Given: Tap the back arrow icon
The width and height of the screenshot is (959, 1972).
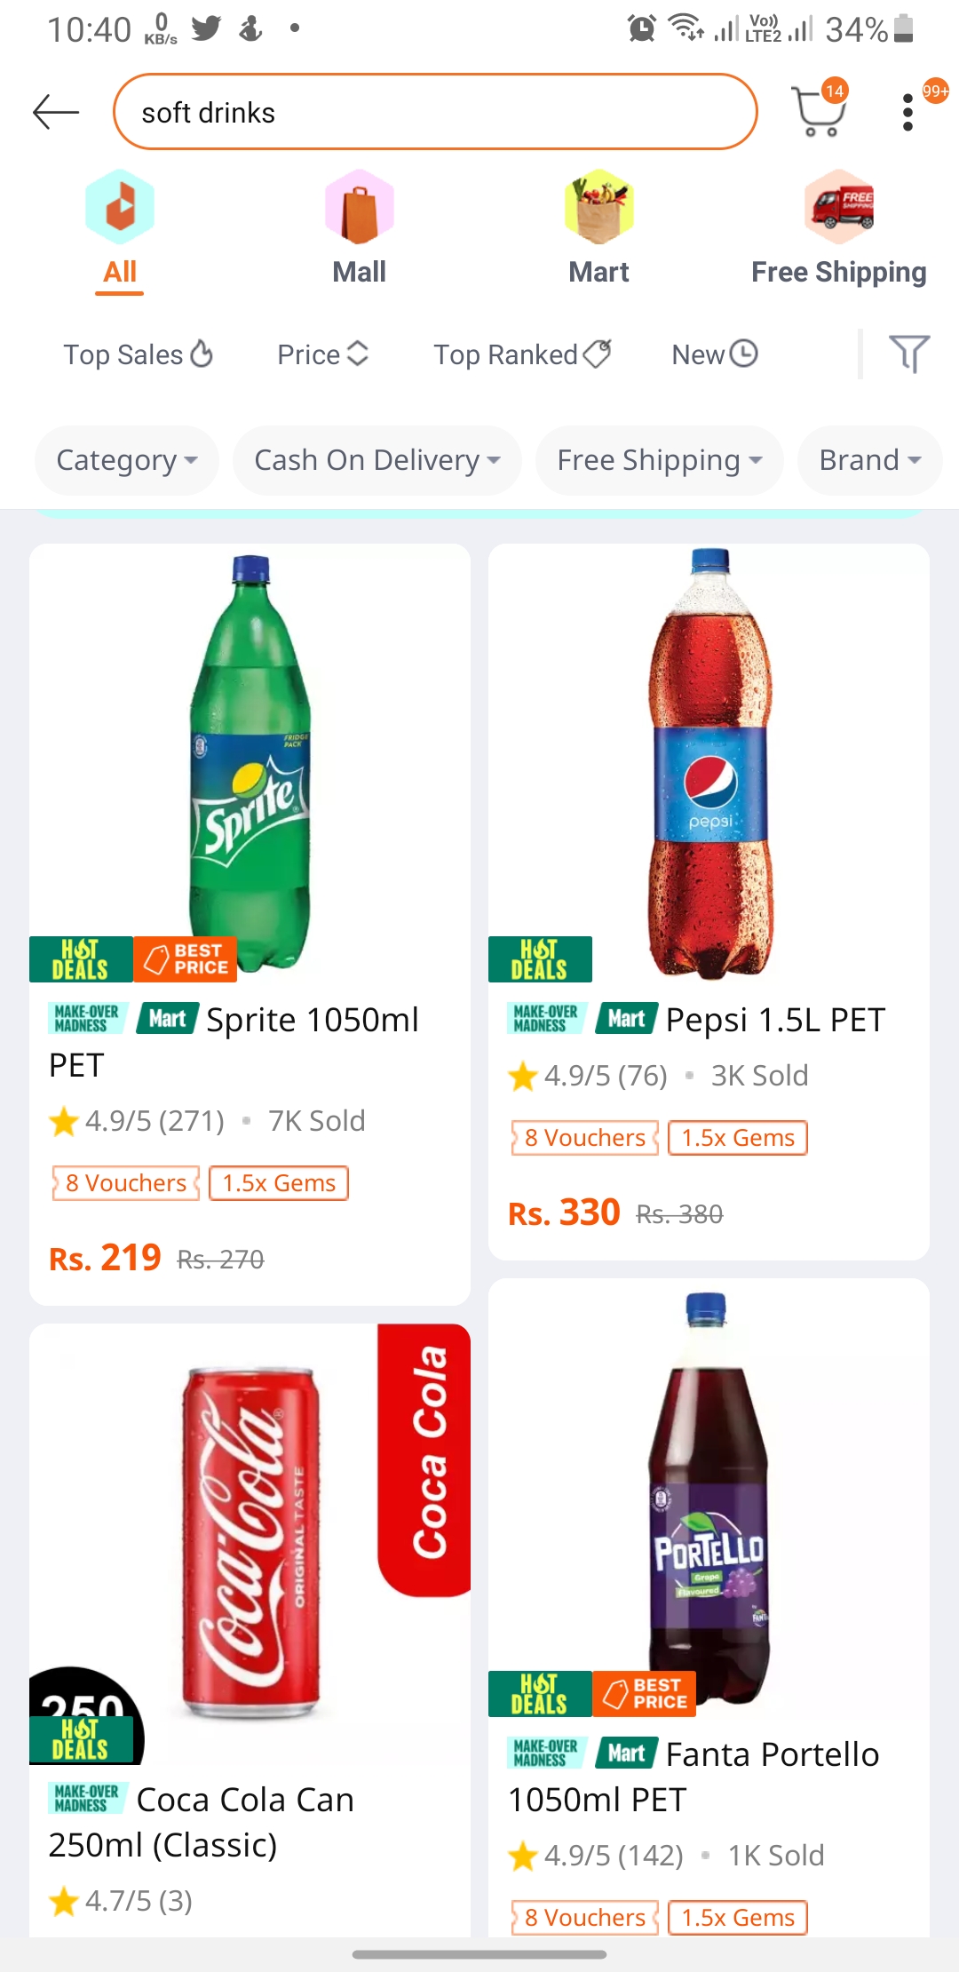Looking at the screenshot, I should 56,112.
